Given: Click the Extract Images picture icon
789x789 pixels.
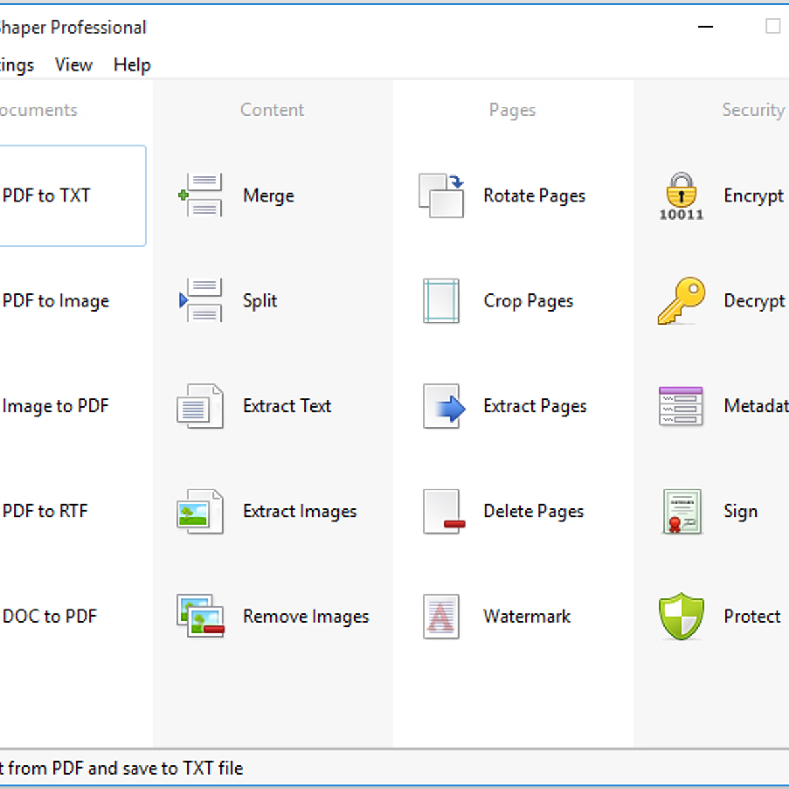Looking at the screenshot, I should click(x=200, y=512).
